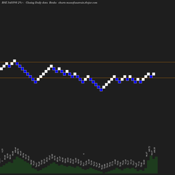175x175 pixels.
Task: Select the 105.45 price label
Action: [15, 150]
